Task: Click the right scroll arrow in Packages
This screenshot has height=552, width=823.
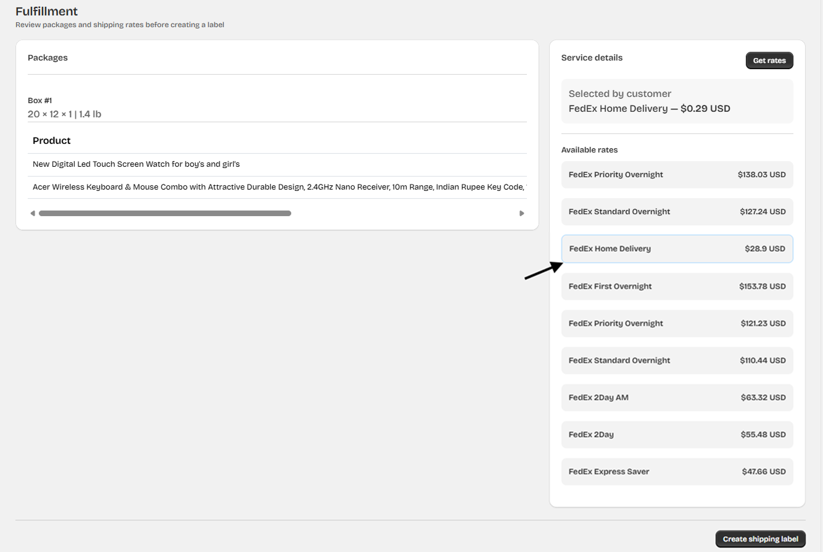Action: (x=521, y=214)
